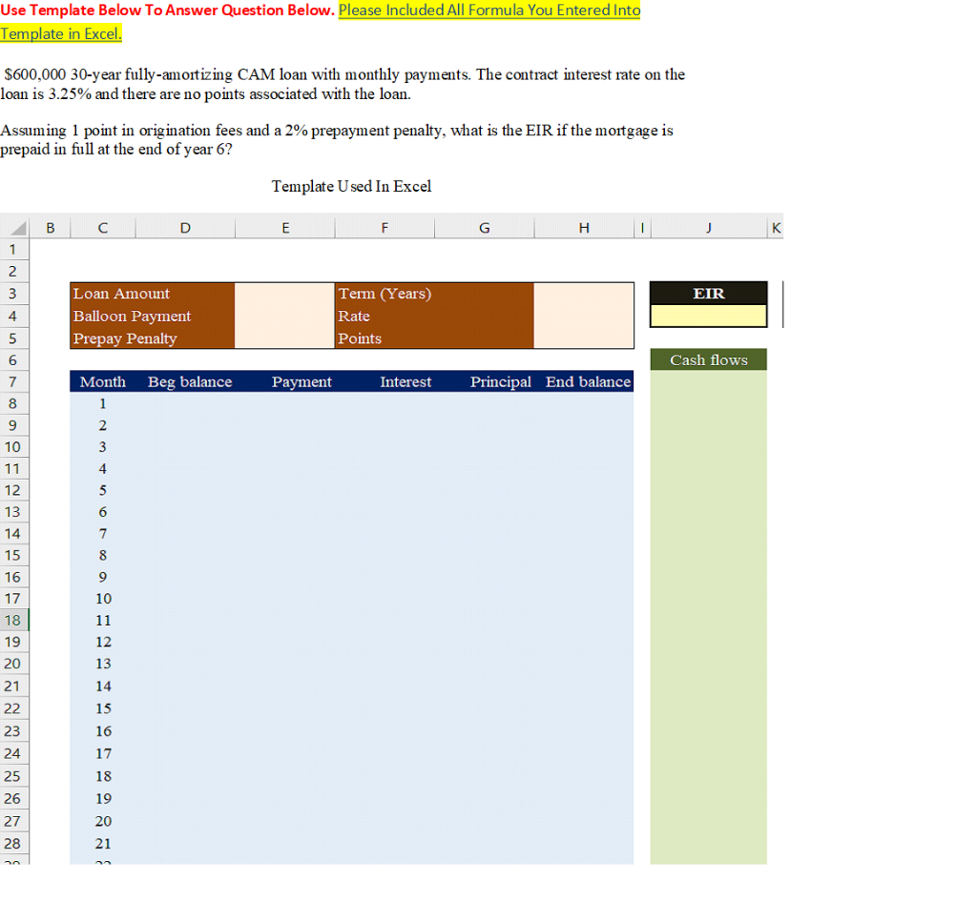This screenshot has width=977, height=922.
Task: Select column D header
Action: point(185,228)
